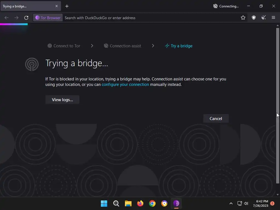This screenshot has width=280, height=210.
Task: Launch Firefox from the taskbar
Action: click(x=140, y=203)
